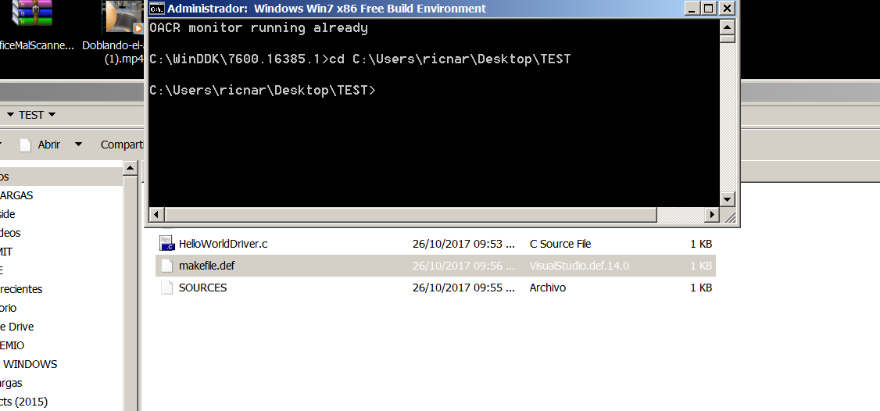Screen dimensions: 880x411
Task: Click the navigation pane scroll up arrow
Action: (131, 168)
